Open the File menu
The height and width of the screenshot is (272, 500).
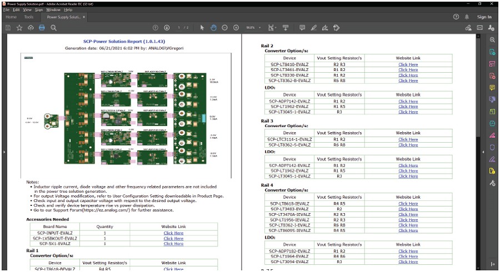(x=6, y=10)
